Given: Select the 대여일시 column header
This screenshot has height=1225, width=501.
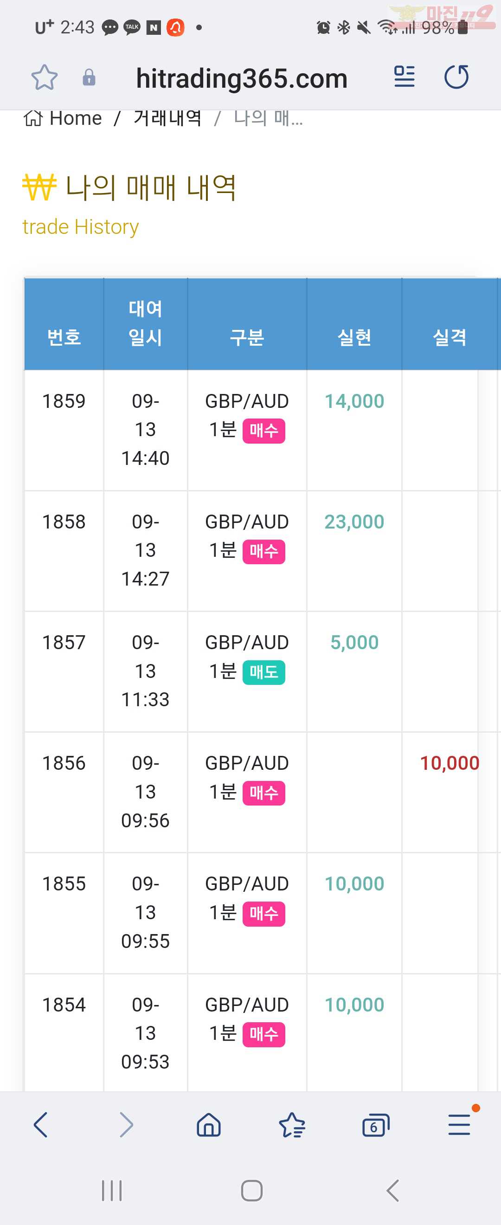Looking at the screenshot, I should 146,323.
